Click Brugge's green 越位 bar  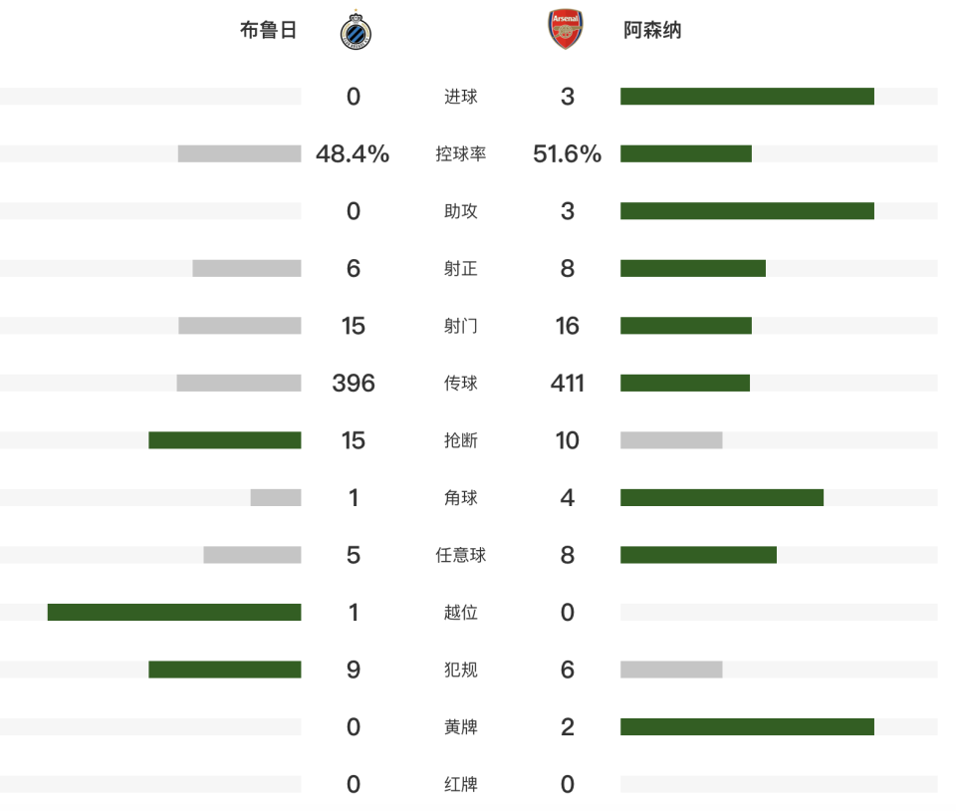pos(174,612)
